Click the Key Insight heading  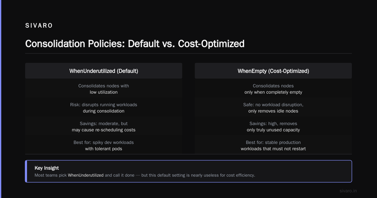[46, 168]
